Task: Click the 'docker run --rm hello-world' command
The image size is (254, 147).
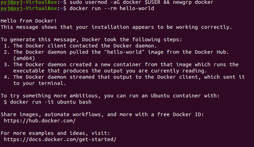Action: 112,8
